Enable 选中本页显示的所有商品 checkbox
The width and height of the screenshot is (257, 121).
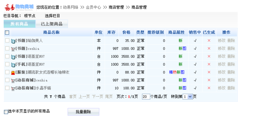coord(6,112)
